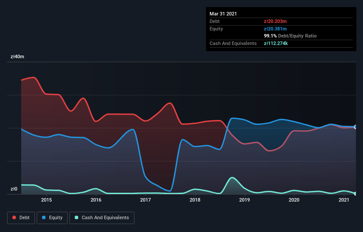Click the 2016 x-axis label

[96, 200]
